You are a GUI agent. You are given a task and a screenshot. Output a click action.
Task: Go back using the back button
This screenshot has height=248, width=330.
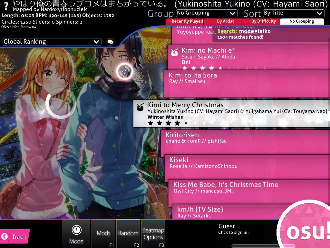pyautogui.click(x=15, y=236)
